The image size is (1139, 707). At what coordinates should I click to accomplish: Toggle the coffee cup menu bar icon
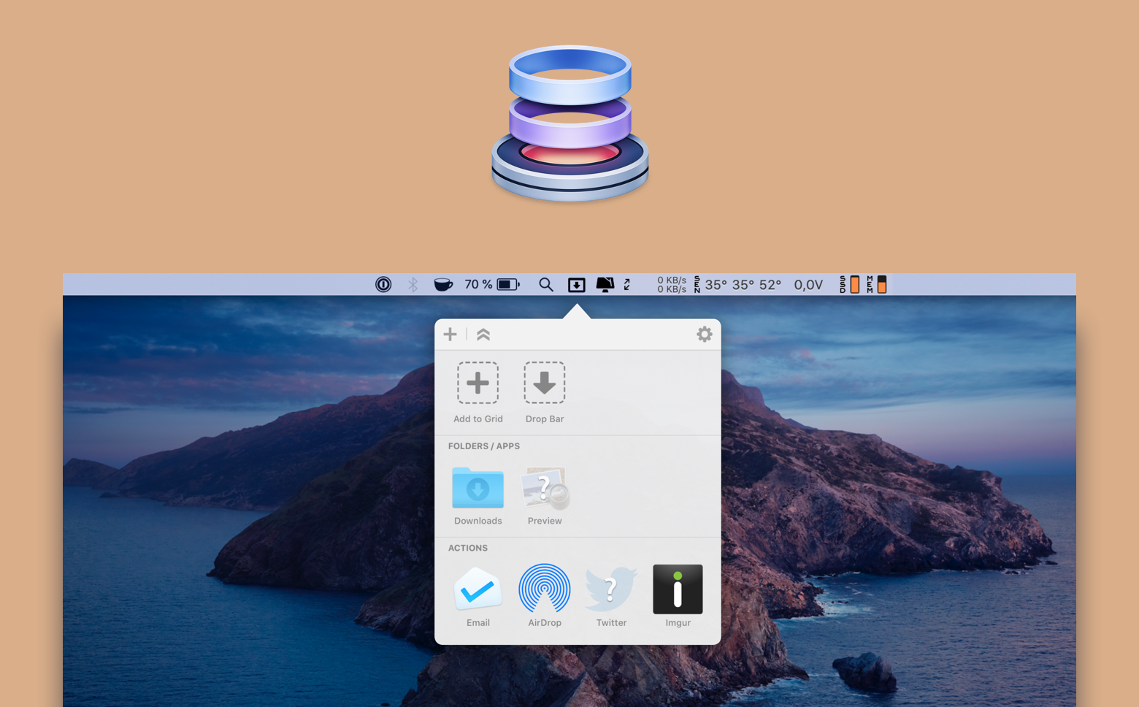click(x=443, y=285)
